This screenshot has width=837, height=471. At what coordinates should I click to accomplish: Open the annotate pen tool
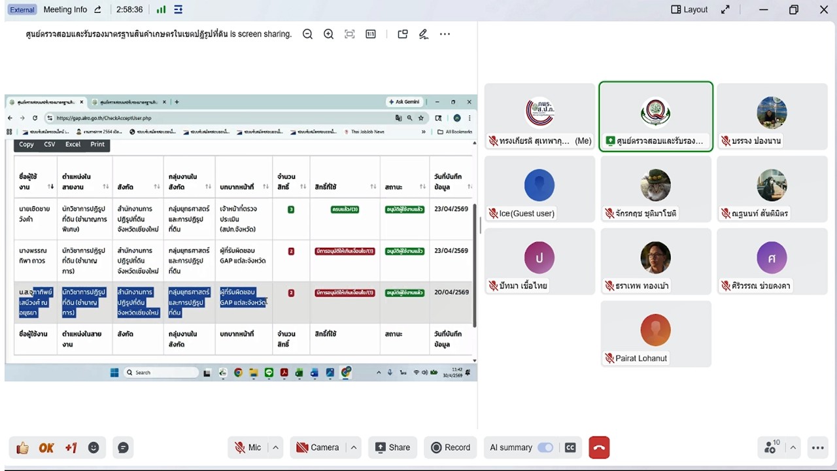(424, 34)
